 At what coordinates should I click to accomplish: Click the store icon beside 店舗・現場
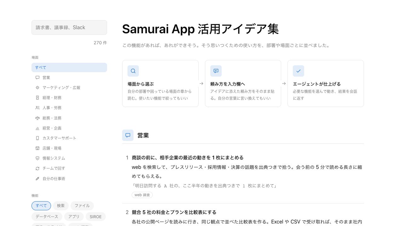point(37,148)
